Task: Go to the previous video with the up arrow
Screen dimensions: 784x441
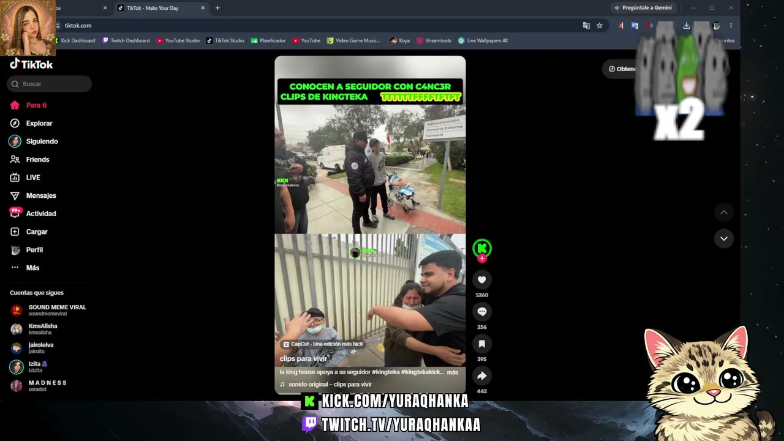Action: (723, 213)
